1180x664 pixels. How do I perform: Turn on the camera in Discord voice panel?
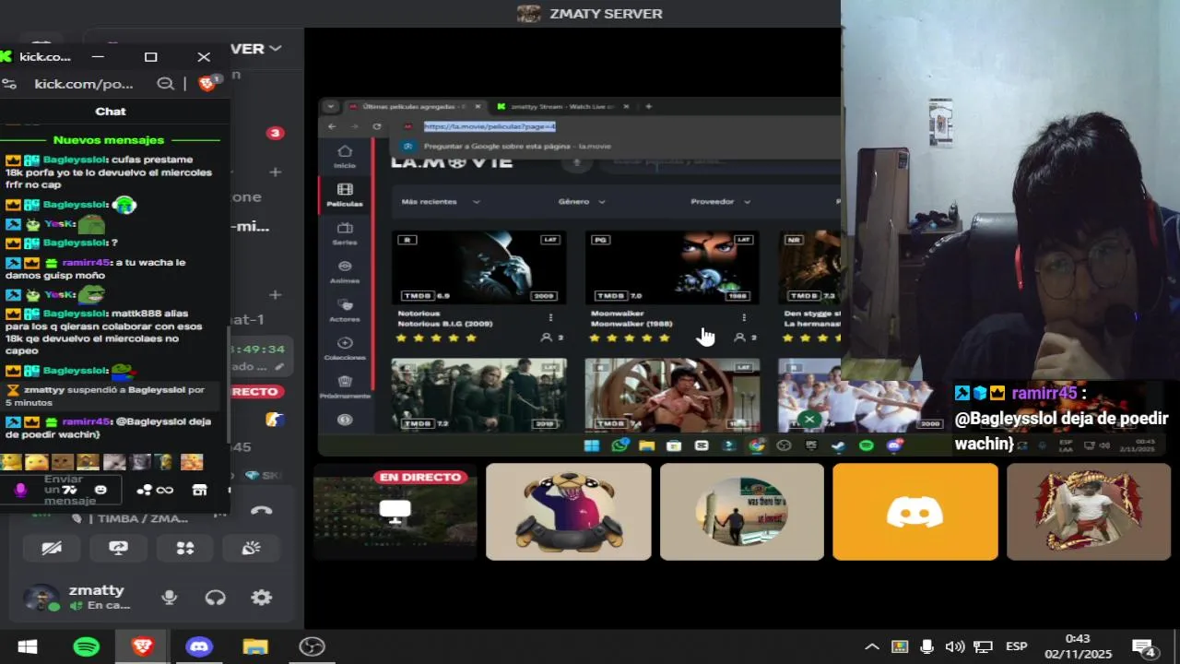pyautogui.click(x=52, y=548)
